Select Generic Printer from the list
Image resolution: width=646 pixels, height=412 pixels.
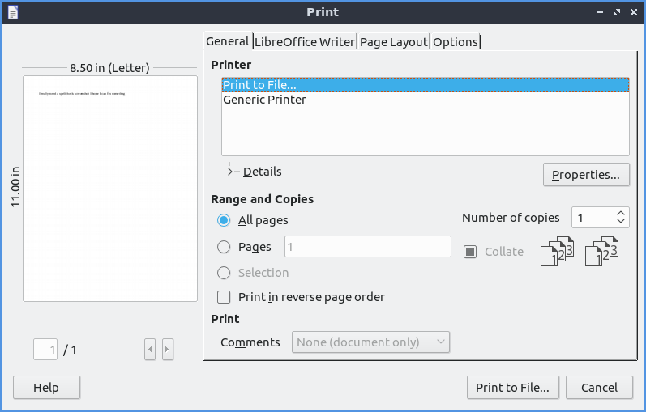264,100
